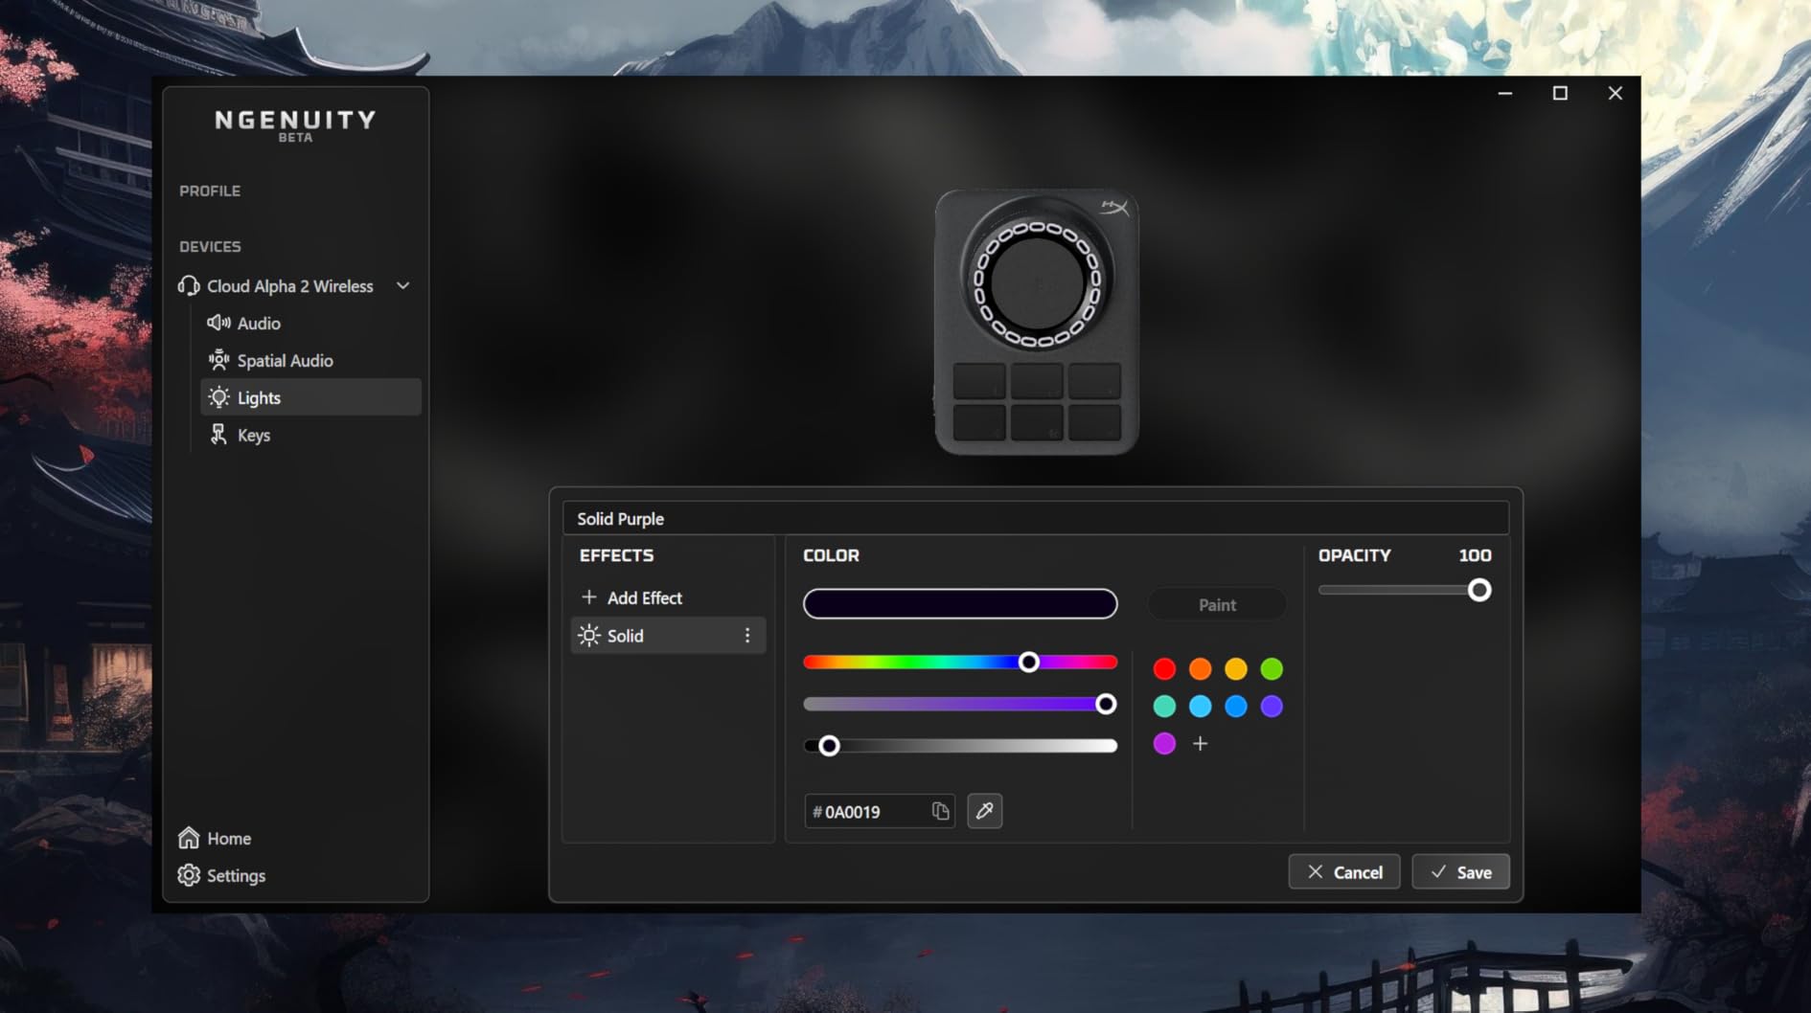Viewport: 1811px width, 1013px height.
Task: Click the speaker icon next to Audio
Action: point(219,323)
